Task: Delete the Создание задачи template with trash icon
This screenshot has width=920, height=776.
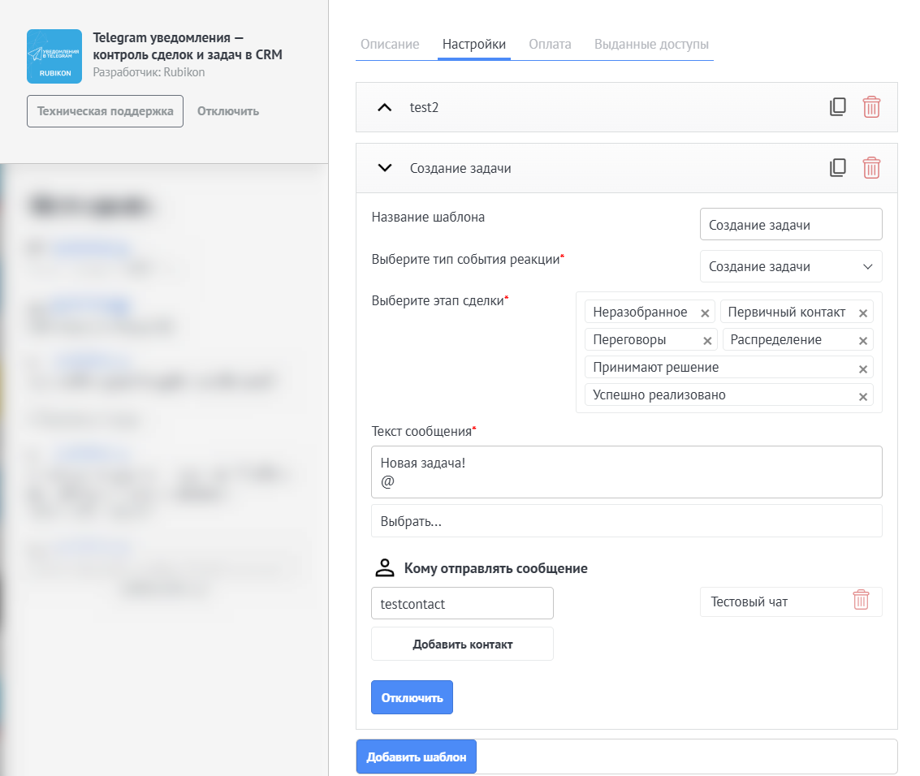Action: [871, 168]
